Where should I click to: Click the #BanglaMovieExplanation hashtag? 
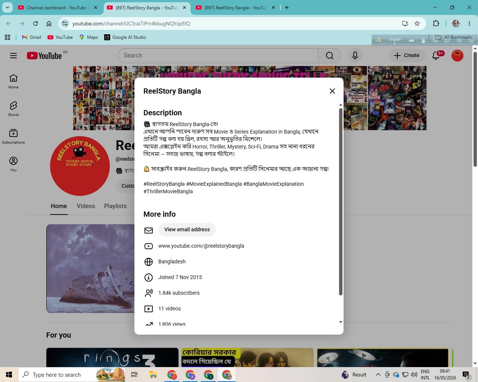273,184
